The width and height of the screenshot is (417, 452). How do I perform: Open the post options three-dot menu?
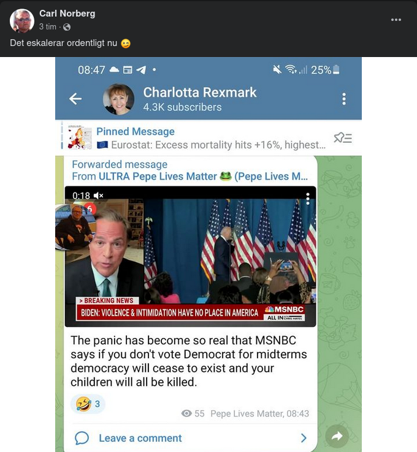click(x=396, y=20)
